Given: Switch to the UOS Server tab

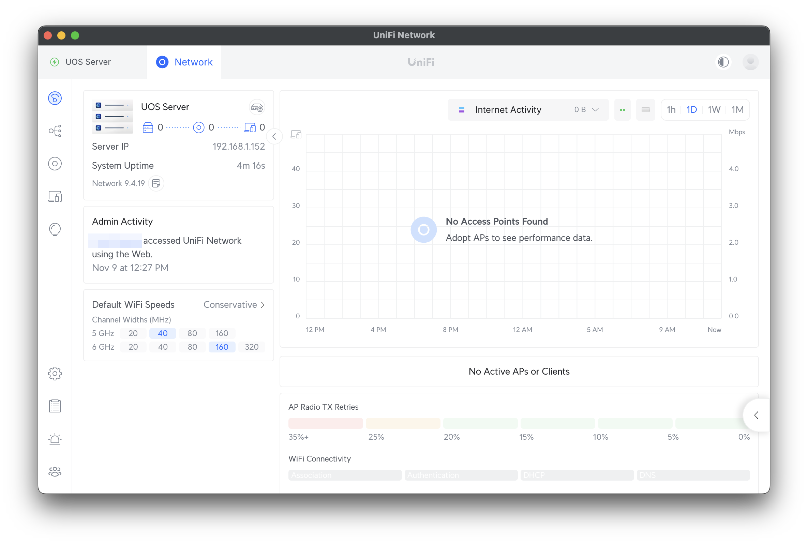Looking at the screenshot, I should tap(88, 62).
